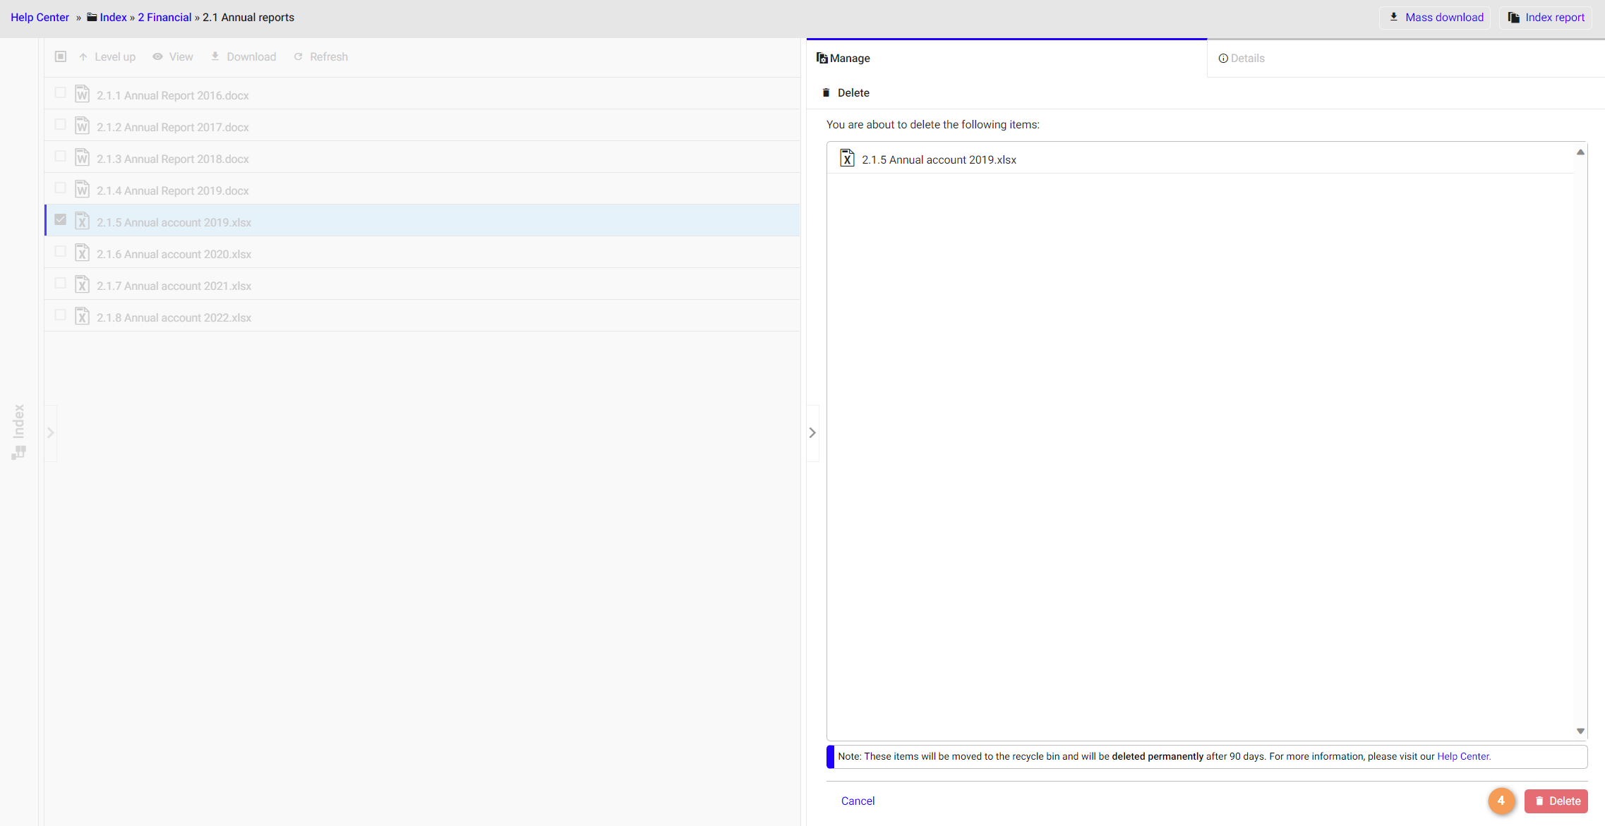Image resolution: width=1605 pixels, height=826 pixels.
Task: Expand the left Index sidebar chevron
Action: pos(51,432)
